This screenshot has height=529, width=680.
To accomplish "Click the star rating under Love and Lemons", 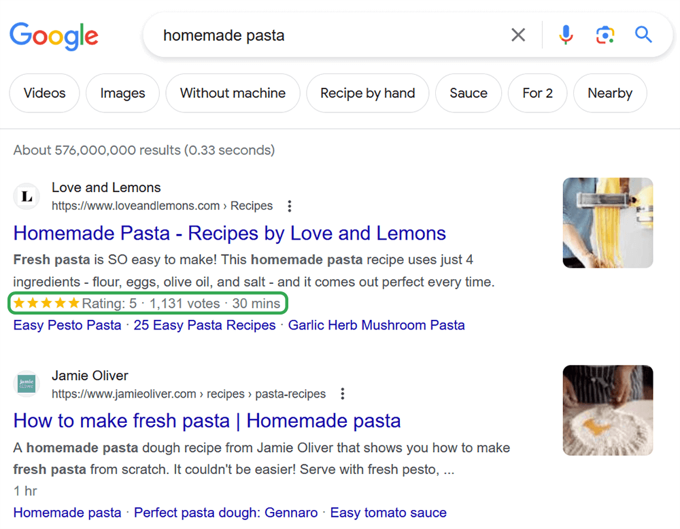I will pyautogui.click(x=44, y=302).
